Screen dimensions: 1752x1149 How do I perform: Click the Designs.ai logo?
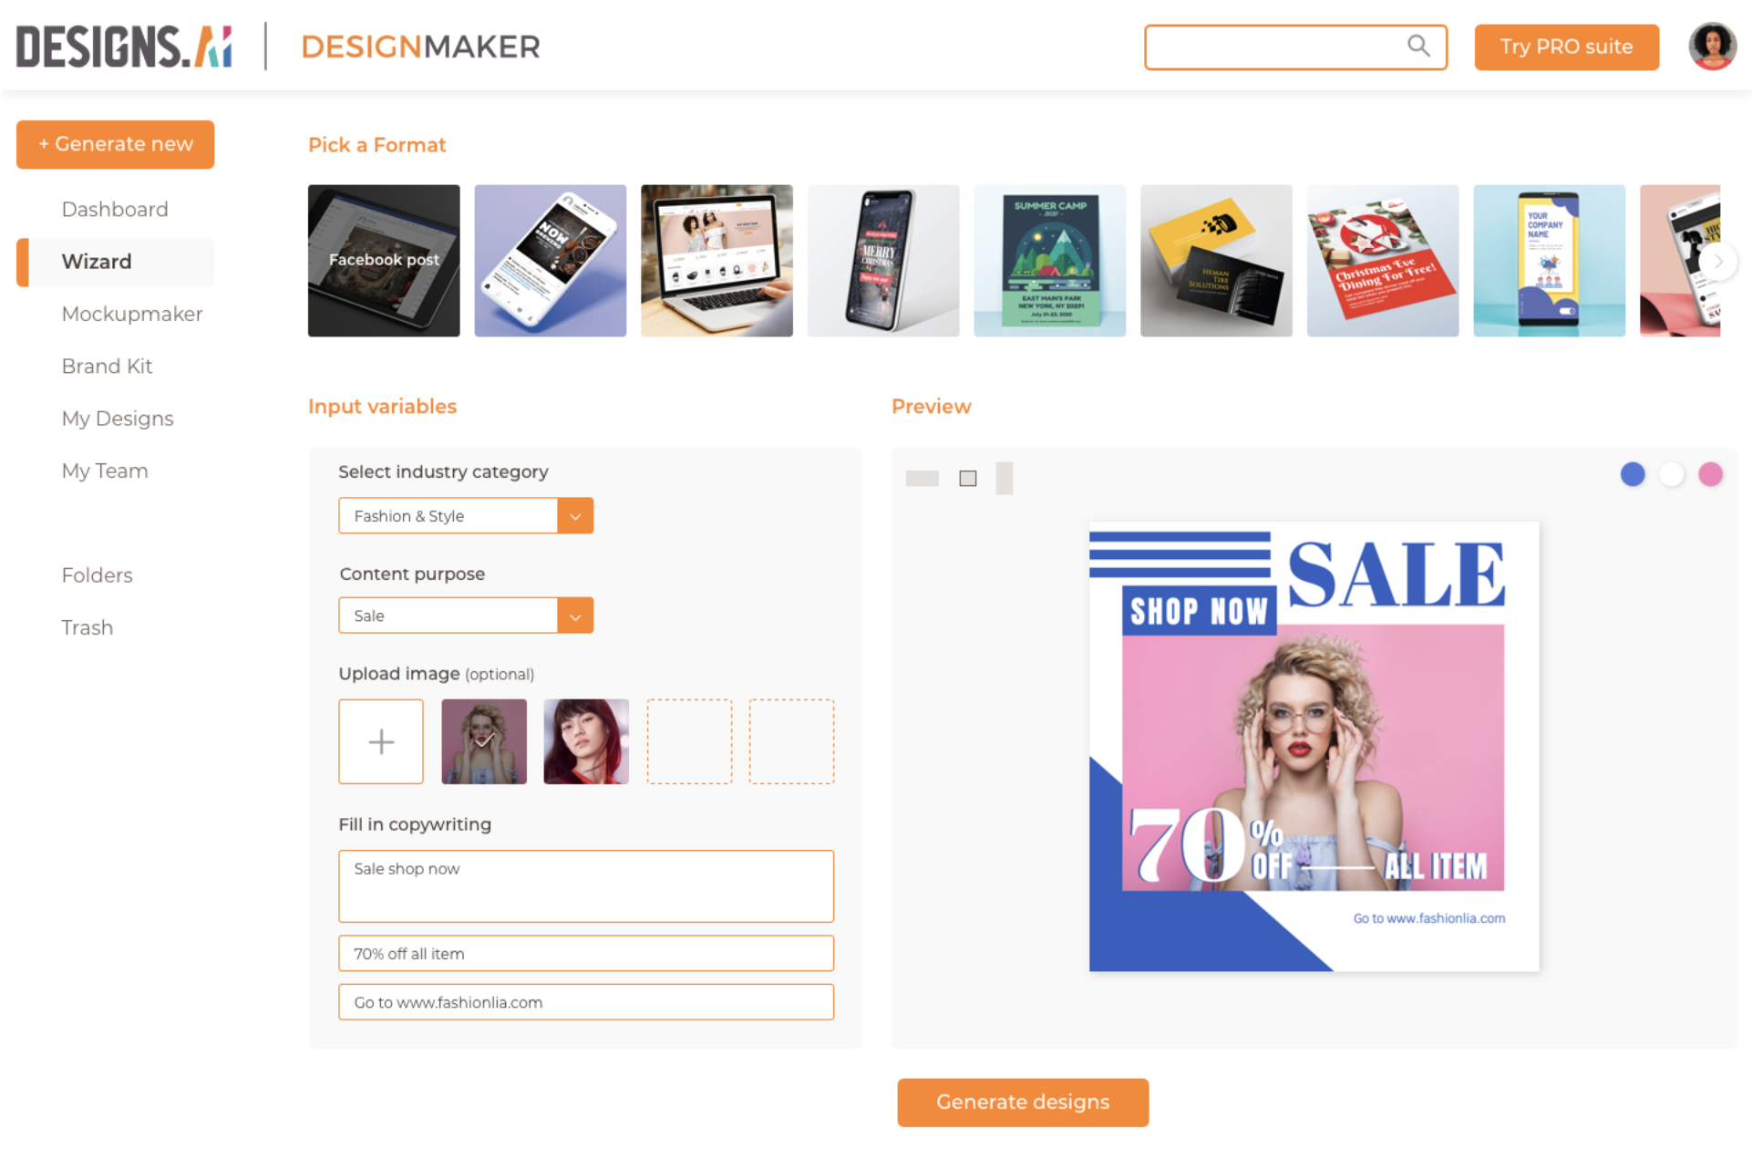click(x=125, y=46)
